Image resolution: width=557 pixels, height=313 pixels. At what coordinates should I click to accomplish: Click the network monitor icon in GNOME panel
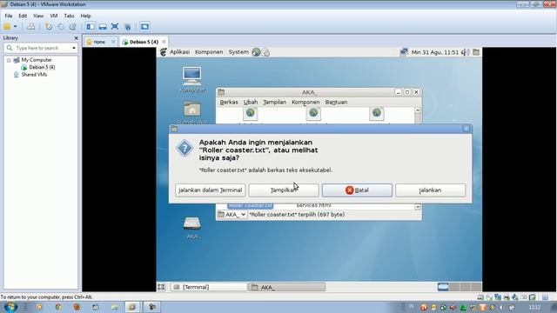[x=404, y=52]
